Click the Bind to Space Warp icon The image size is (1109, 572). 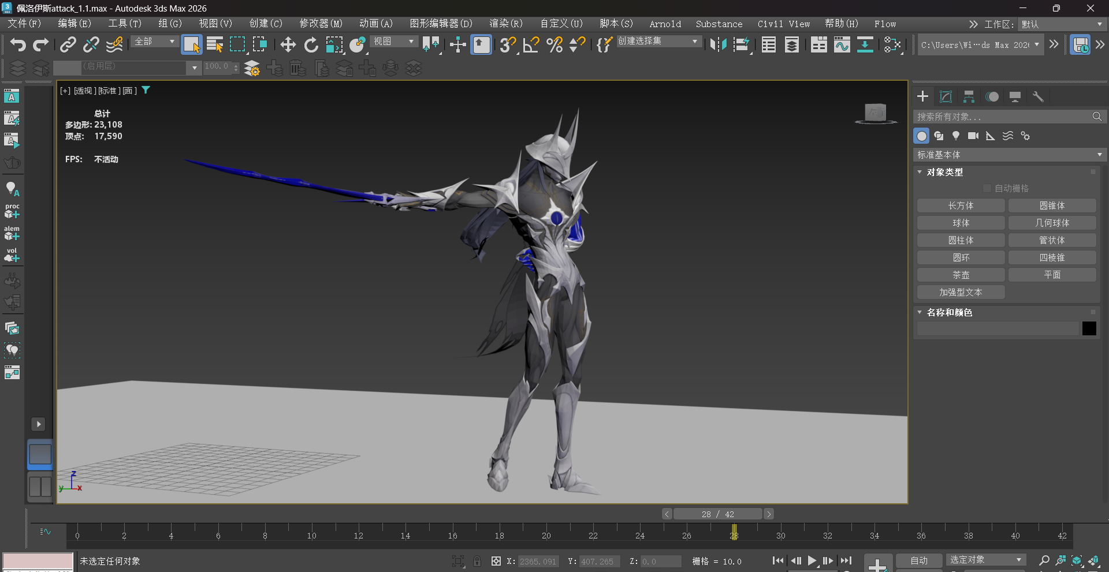[114, 44]
